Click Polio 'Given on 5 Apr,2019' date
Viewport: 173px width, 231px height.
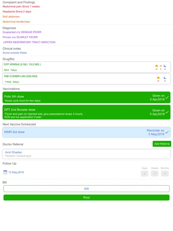click(157, 97)
